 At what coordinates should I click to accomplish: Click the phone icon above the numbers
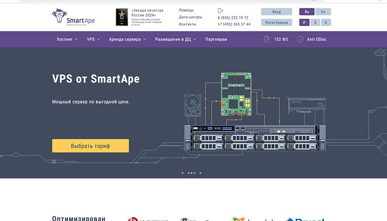point(221,10)
